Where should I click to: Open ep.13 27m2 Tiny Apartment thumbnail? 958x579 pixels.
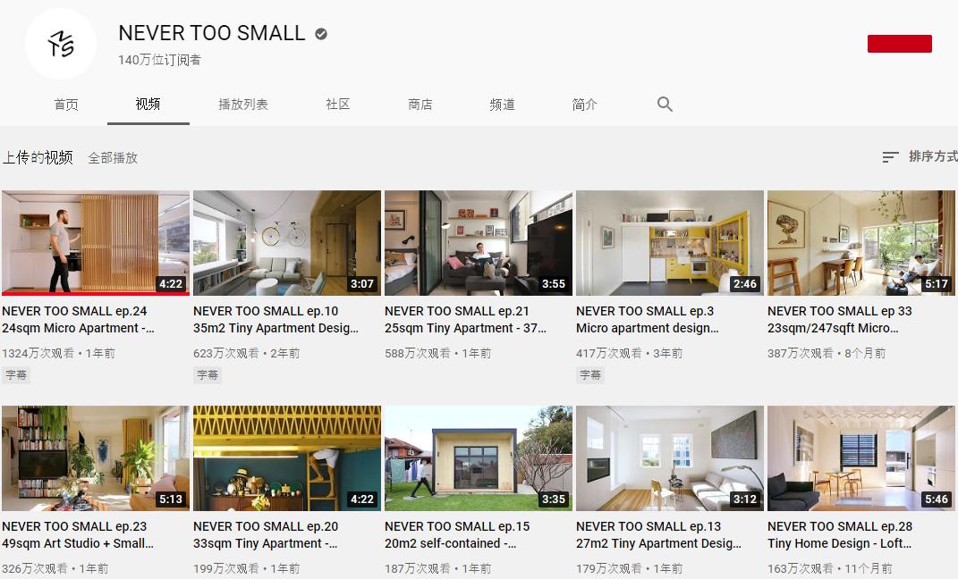tap(670, 458)
